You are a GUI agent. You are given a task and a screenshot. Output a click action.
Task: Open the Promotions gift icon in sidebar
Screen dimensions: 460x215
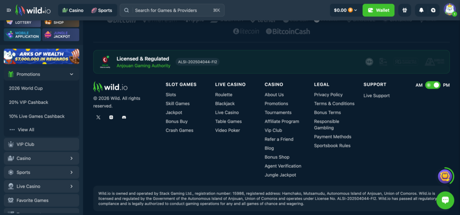(11, 74)
